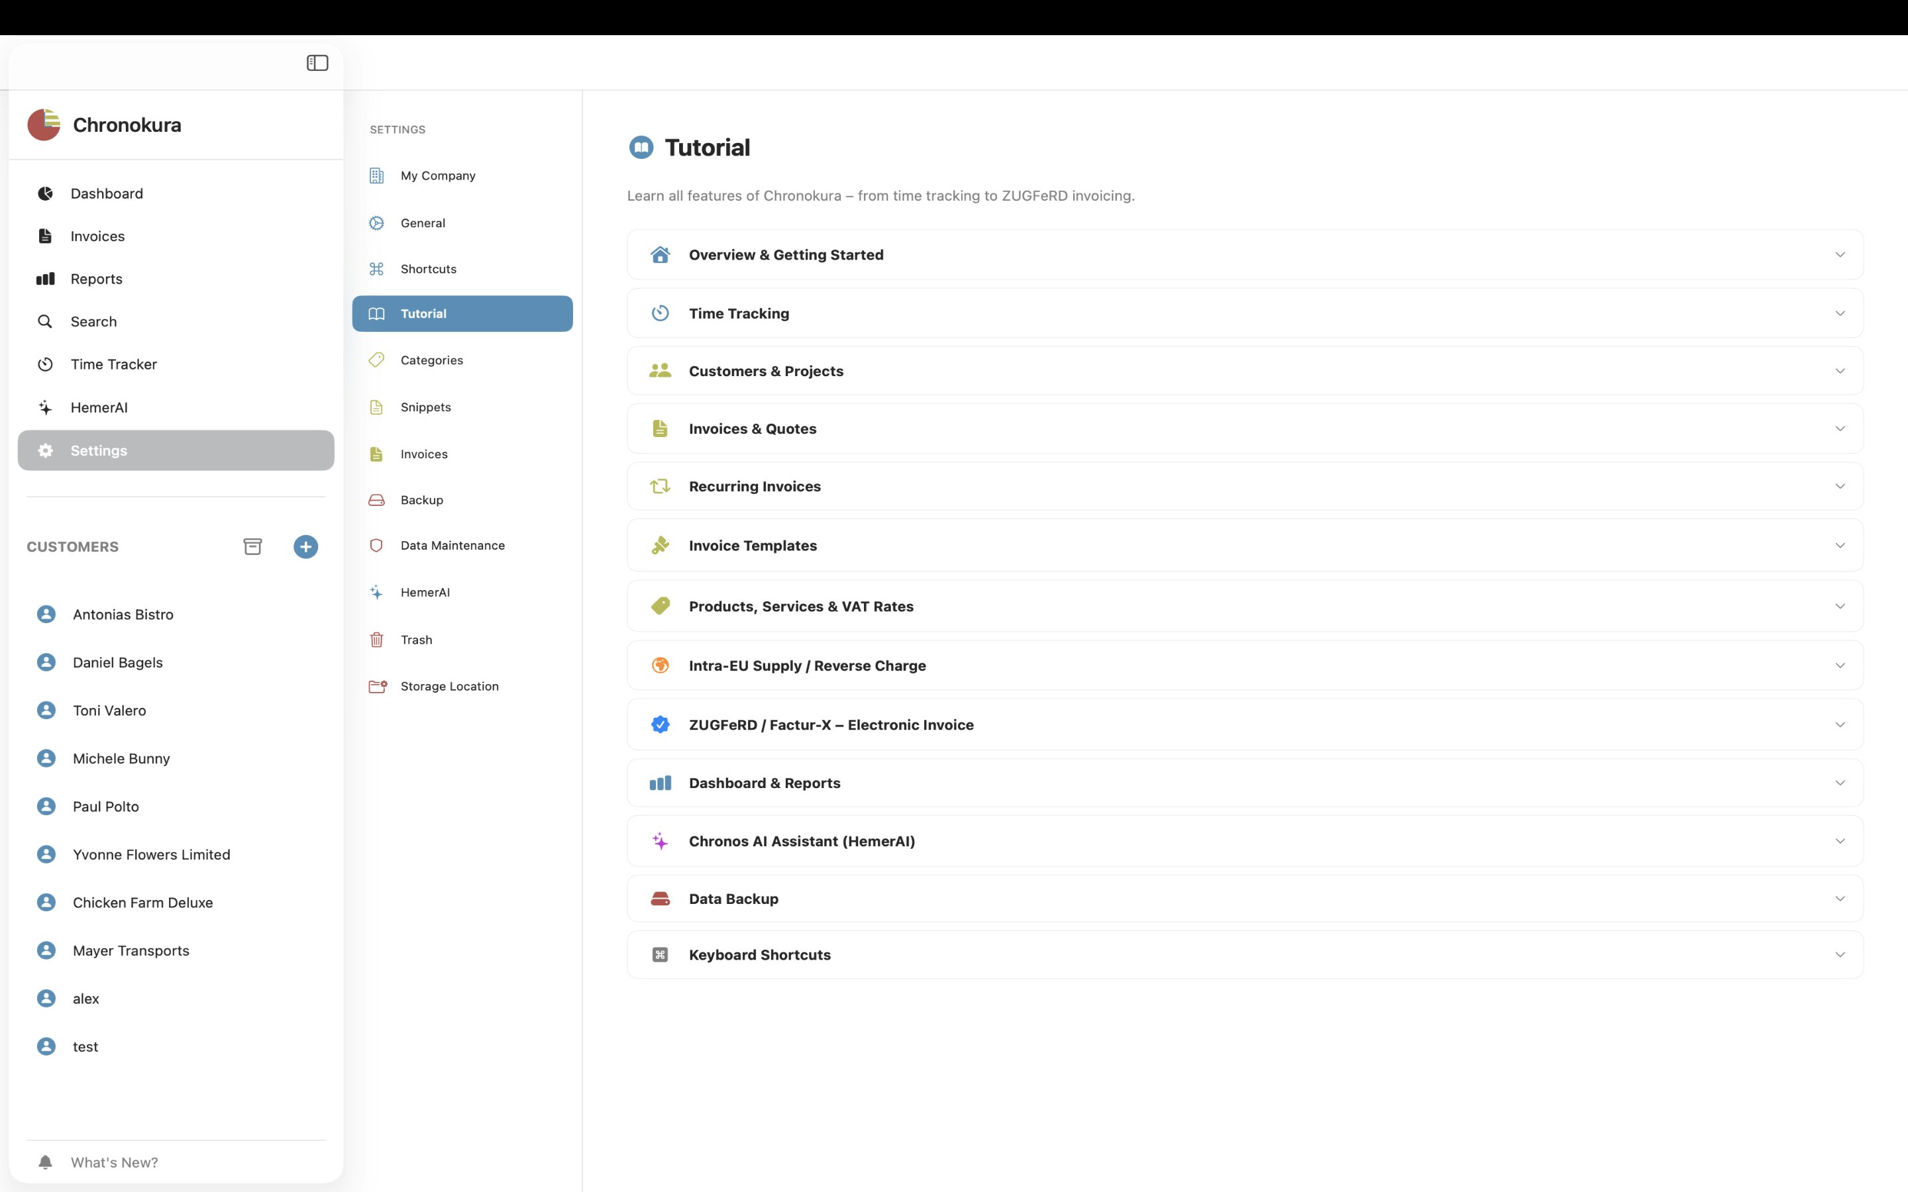Select customer Yvonne Flowers Limited
1908x1192 pixels.
[176, 854]
